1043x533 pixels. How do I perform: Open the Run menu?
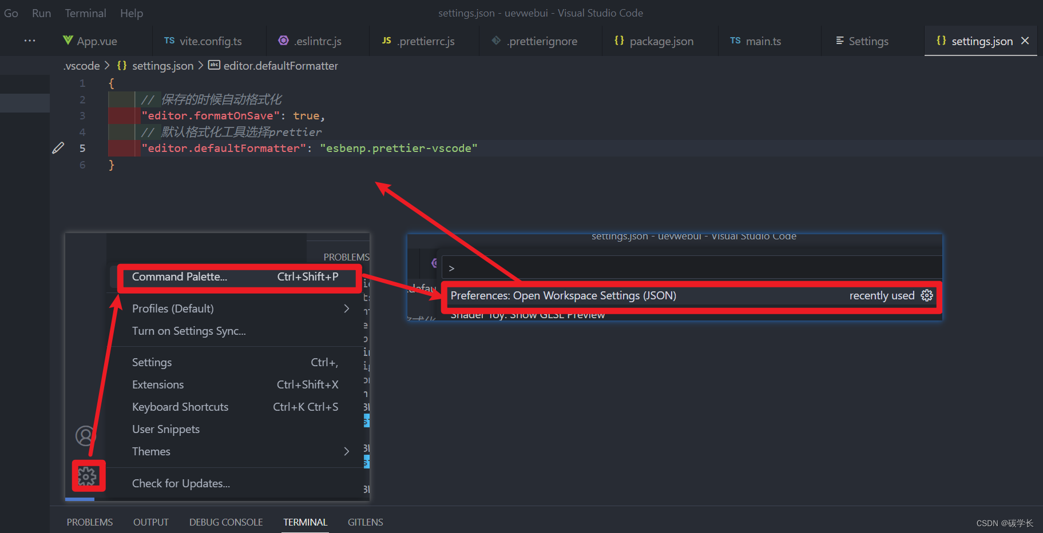click(x=41, y=13)
